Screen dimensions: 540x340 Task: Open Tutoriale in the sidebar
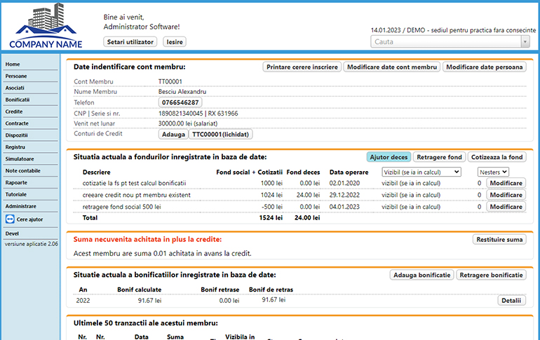pos(16,194)
